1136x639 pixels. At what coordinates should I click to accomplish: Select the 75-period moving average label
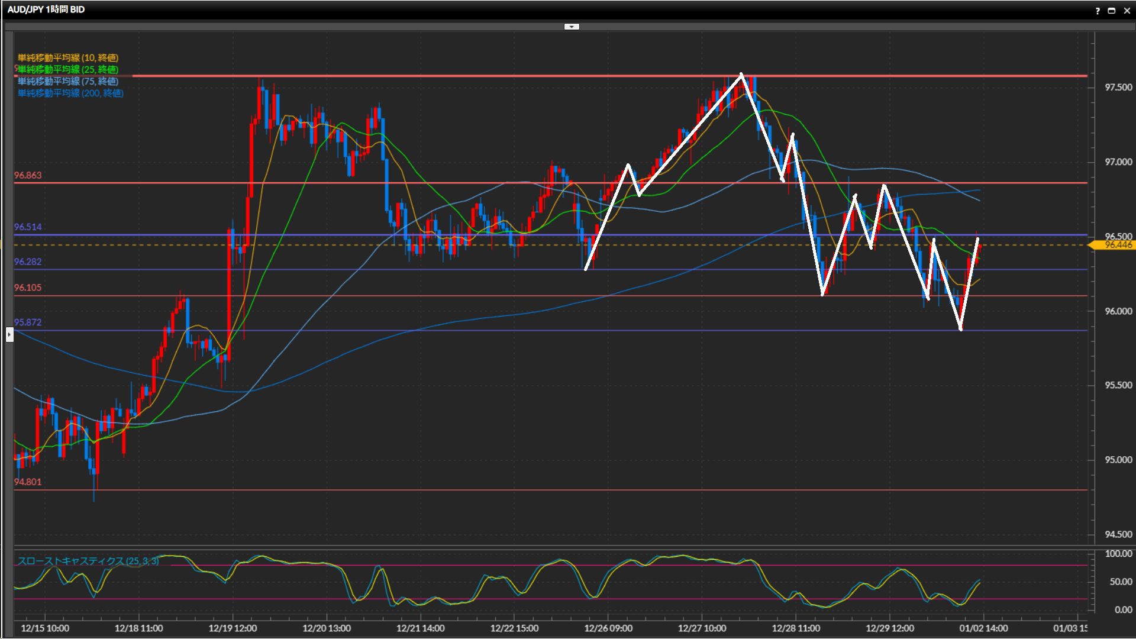coord(68,81)
